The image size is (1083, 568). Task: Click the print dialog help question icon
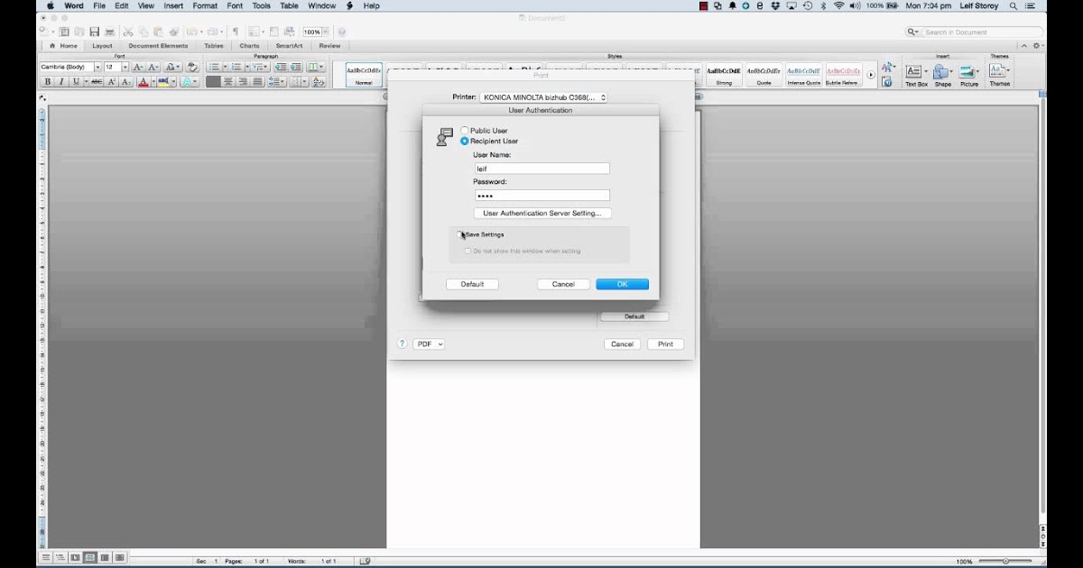pyautogui.click(x=403, y=344)
